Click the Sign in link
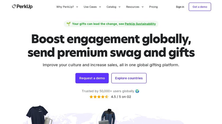The width and height of the screenshot is (222, 124). point(180,7)
